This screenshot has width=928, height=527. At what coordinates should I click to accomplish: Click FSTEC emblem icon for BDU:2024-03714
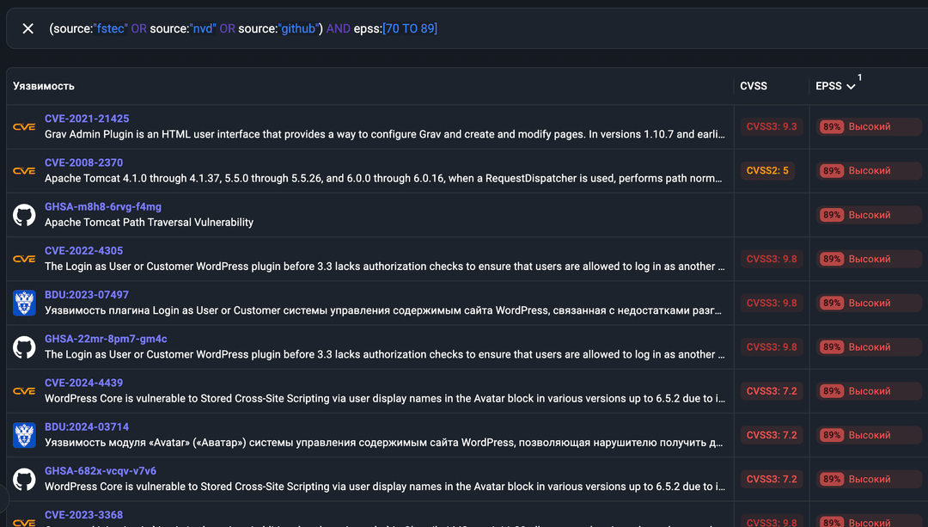click(24, 435)
